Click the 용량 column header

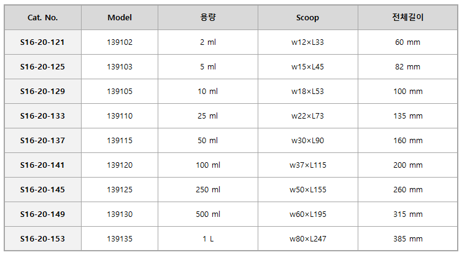(x=208, y=17)
